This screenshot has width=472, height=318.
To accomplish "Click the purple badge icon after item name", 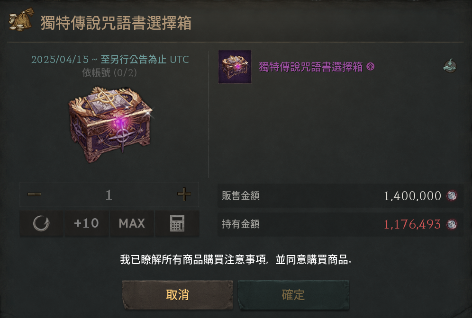I will [371, 66].
